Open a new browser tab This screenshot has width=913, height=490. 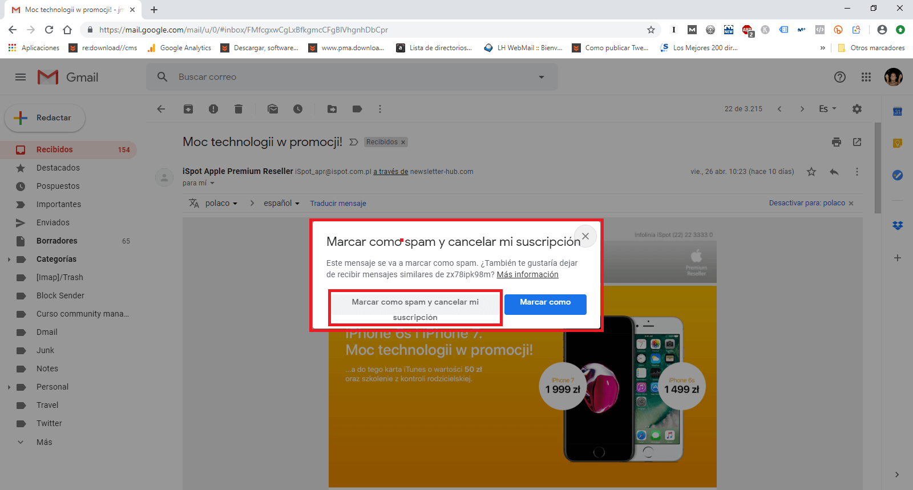click(x=154, y=10)
